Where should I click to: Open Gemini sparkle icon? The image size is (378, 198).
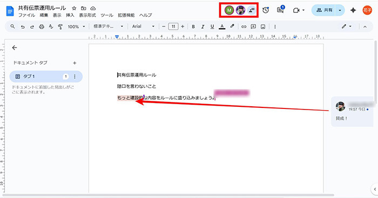point(353,10)
